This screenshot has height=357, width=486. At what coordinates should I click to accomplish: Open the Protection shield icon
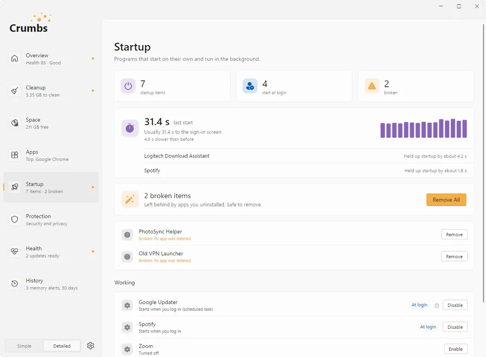[14, 219]
